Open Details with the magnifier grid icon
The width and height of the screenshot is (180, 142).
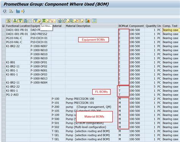click(8, 21)
